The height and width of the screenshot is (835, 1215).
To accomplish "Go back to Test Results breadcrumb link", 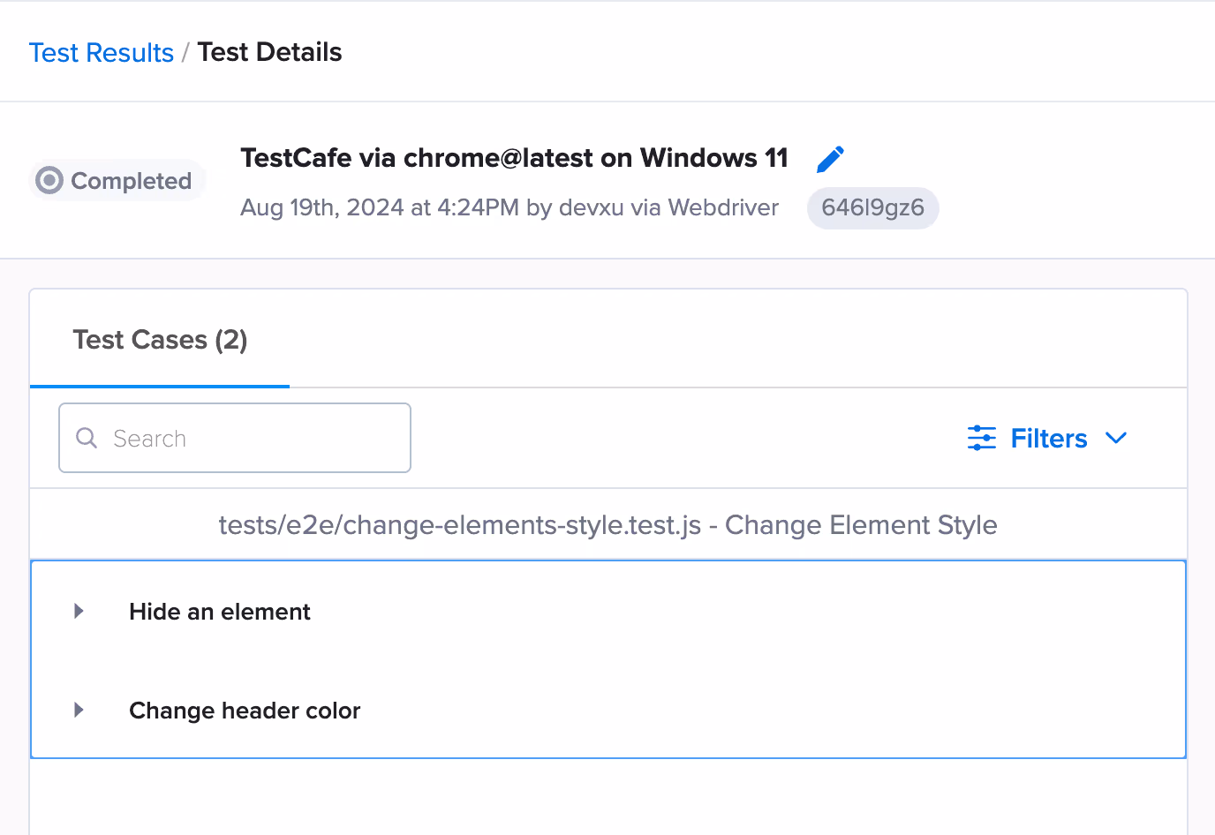I will (x=102, y=53).
